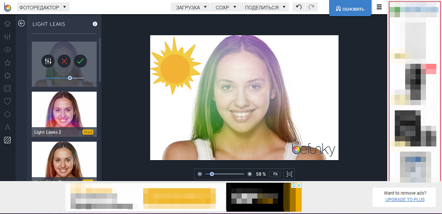The width and height of the screenshot is (442, 214).
Task: Click the UPGRADE TO PLUS link
Action: pyautogui.click(x=405, y=200)
